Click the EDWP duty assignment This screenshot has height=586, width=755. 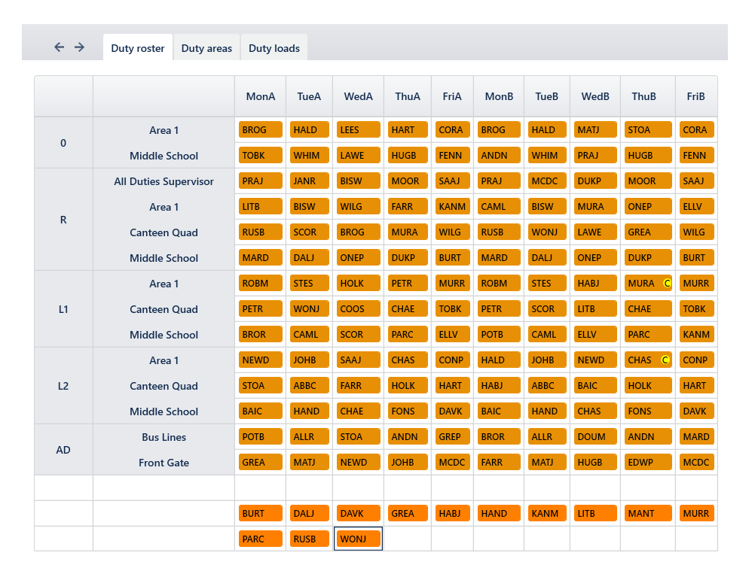[x=647, y=463]
